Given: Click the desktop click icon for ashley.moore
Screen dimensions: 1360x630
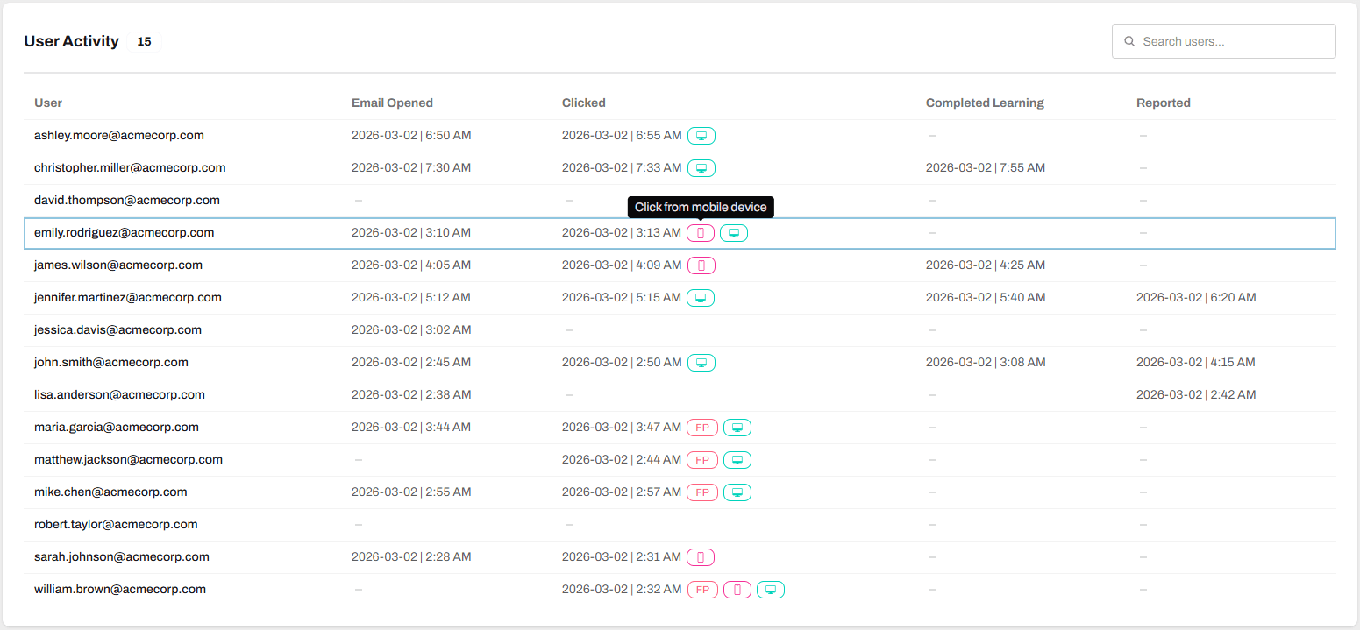Looking at the screenshot, I should point(701,135).
